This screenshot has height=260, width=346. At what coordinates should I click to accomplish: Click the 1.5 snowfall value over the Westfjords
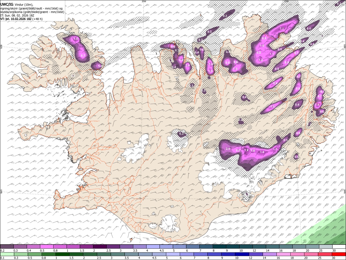[x=76, y=39]
